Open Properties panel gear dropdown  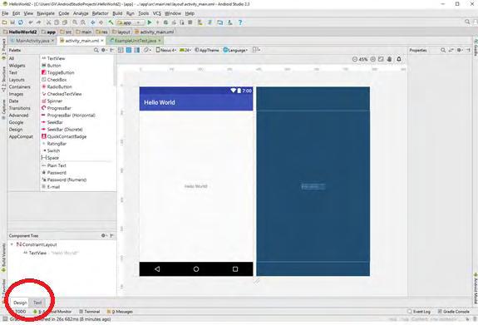point(460,50)
